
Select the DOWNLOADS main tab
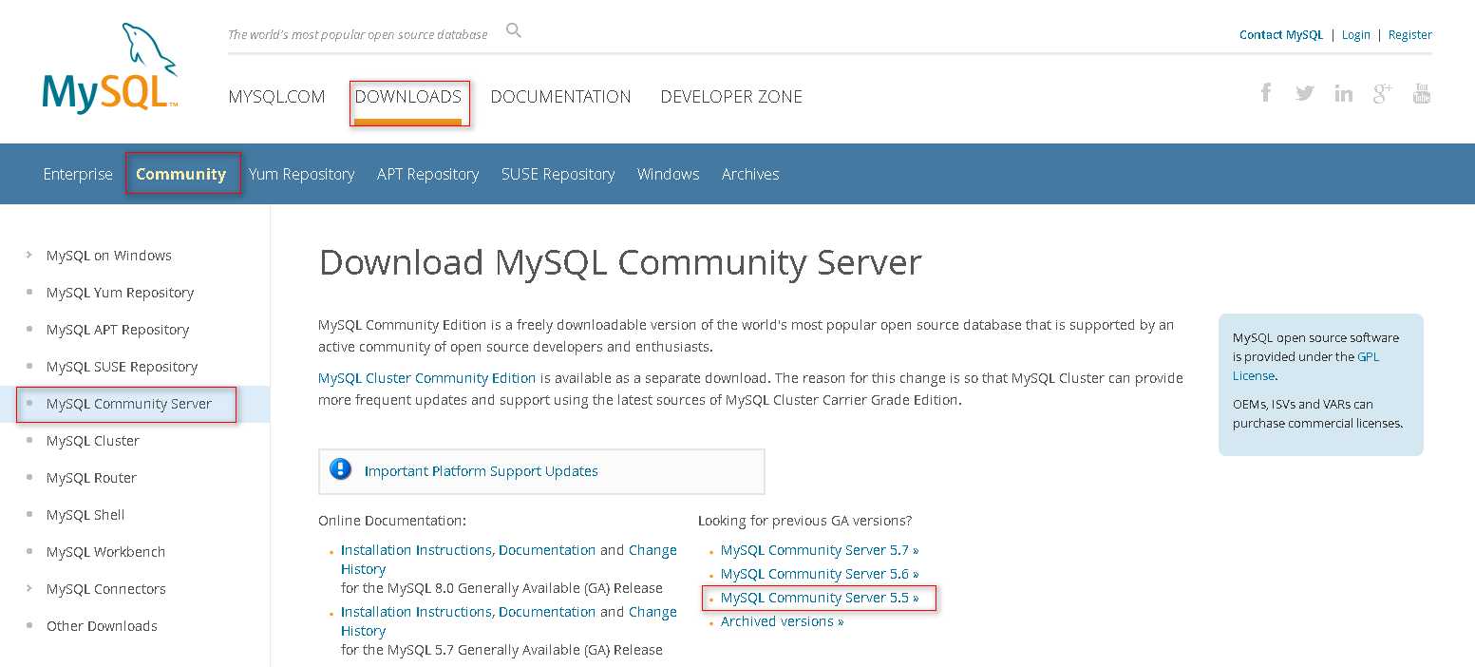coord(407,97)
